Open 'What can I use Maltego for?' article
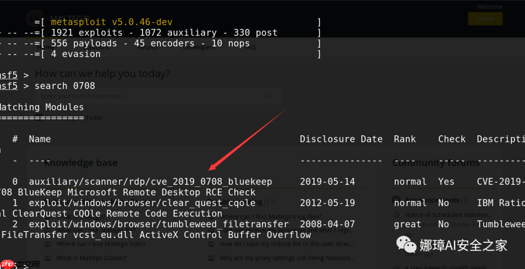525x269 pixels. click(96, 231)
